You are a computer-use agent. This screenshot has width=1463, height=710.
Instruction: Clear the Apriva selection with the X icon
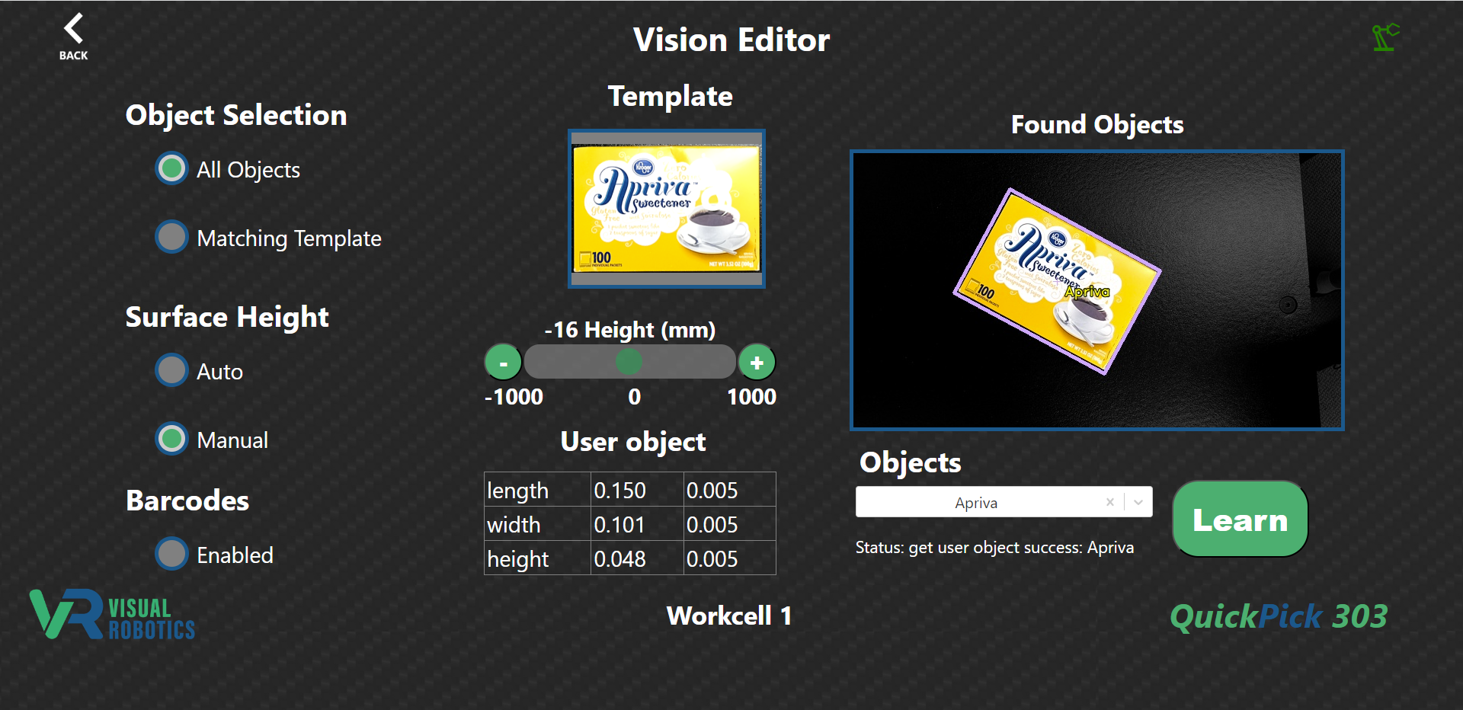coord(1111,502)
